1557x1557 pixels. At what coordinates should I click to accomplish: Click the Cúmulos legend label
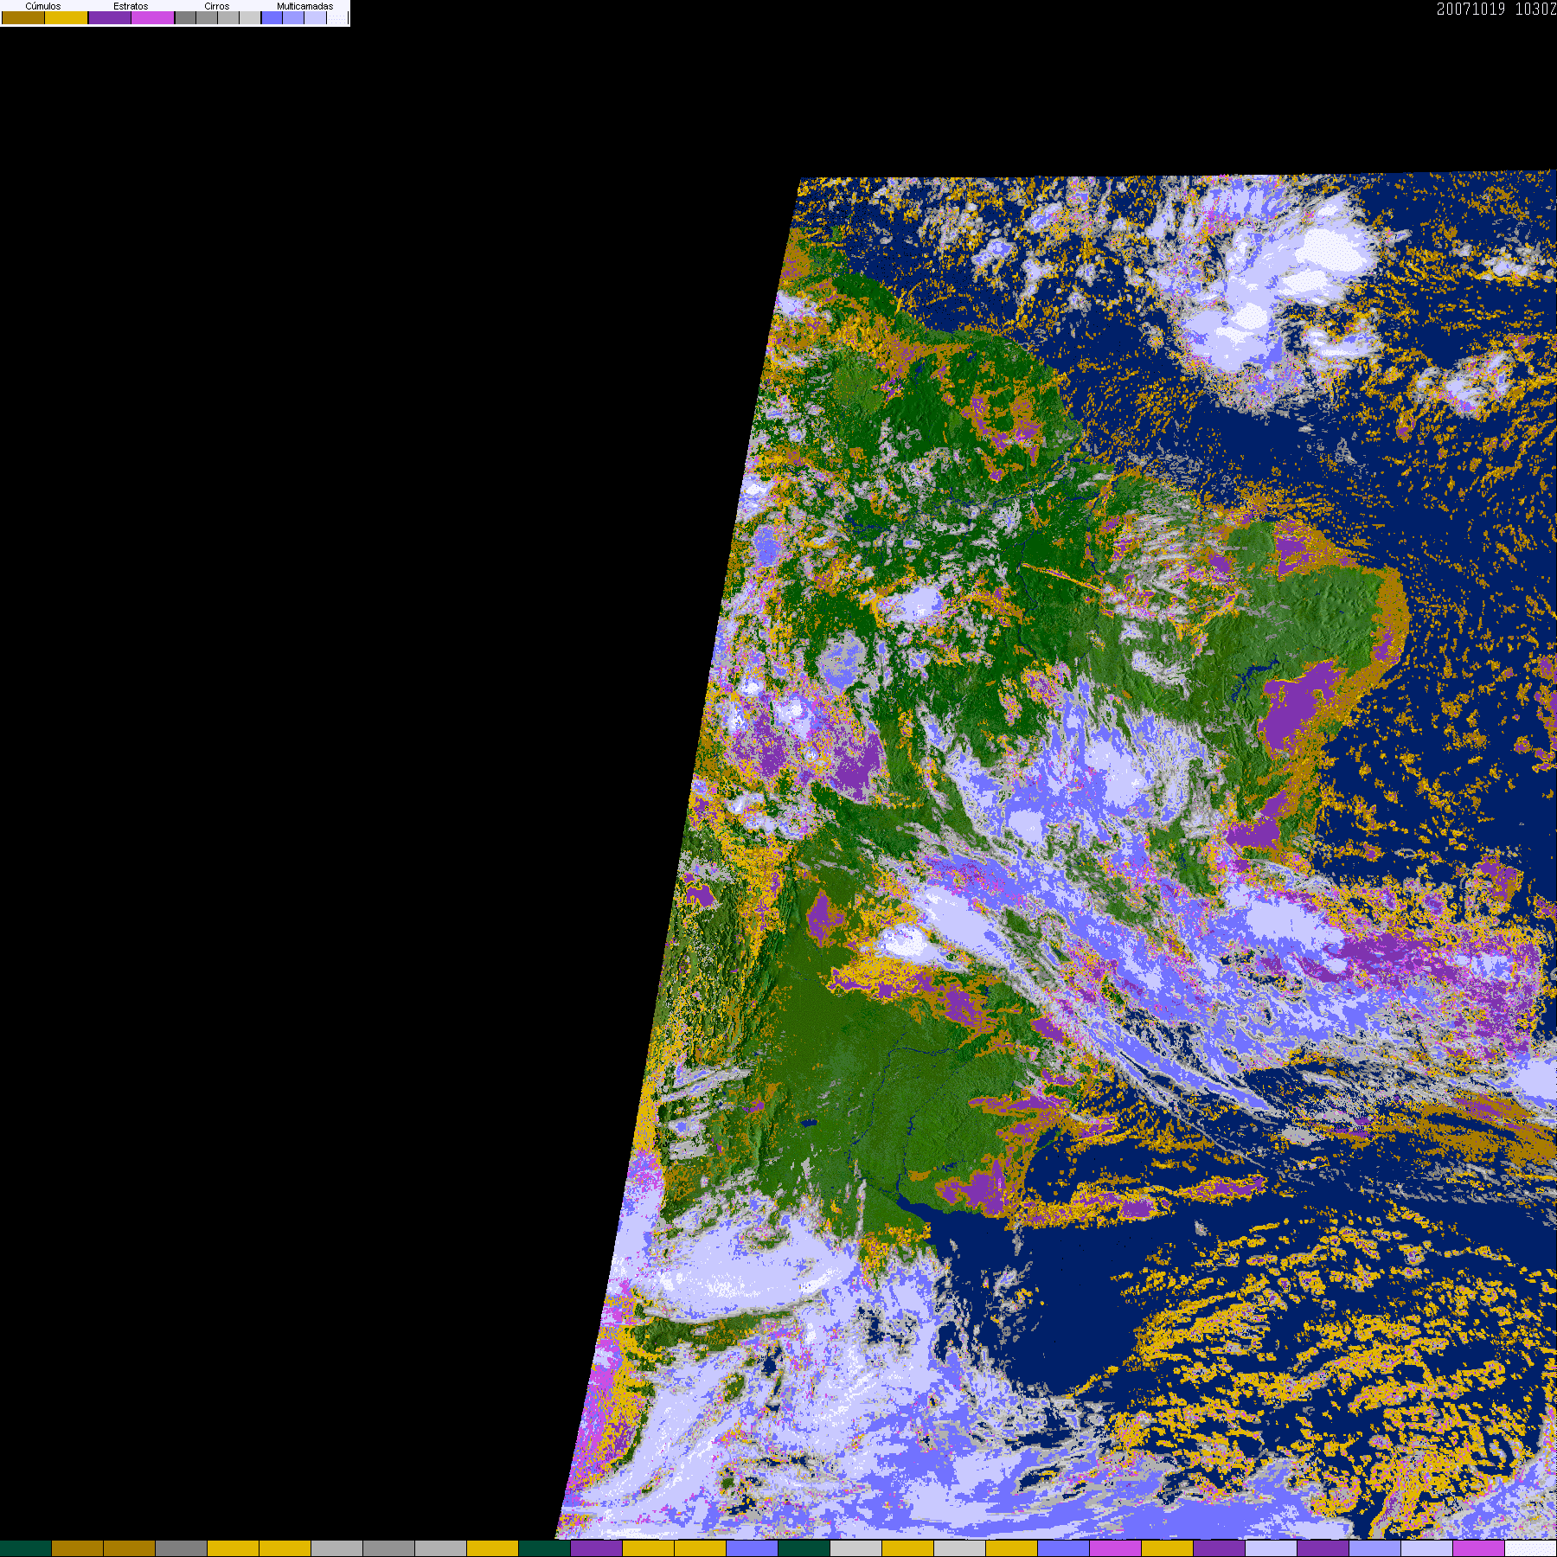tap(43, 6)
